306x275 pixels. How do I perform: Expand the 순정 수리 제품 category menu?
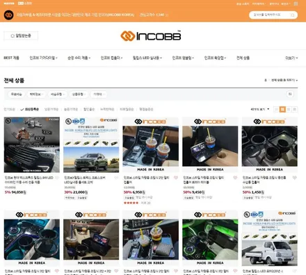(x=79, y=58)
